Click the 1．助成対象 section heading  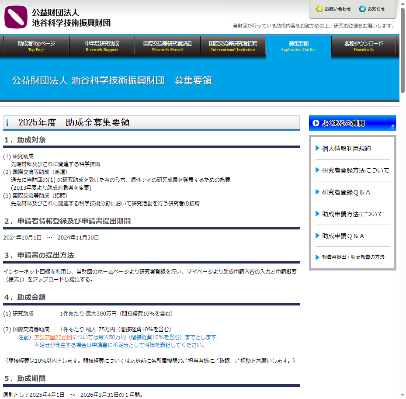pyautogui.click(x=25, y=140)
